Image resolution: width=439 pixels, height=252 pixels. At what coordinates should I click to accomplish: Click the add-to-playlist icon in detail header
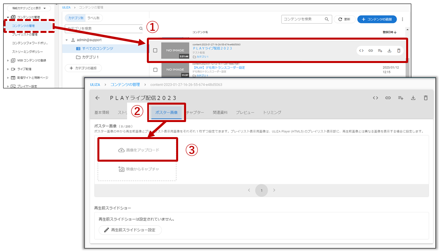coord(401,98)
